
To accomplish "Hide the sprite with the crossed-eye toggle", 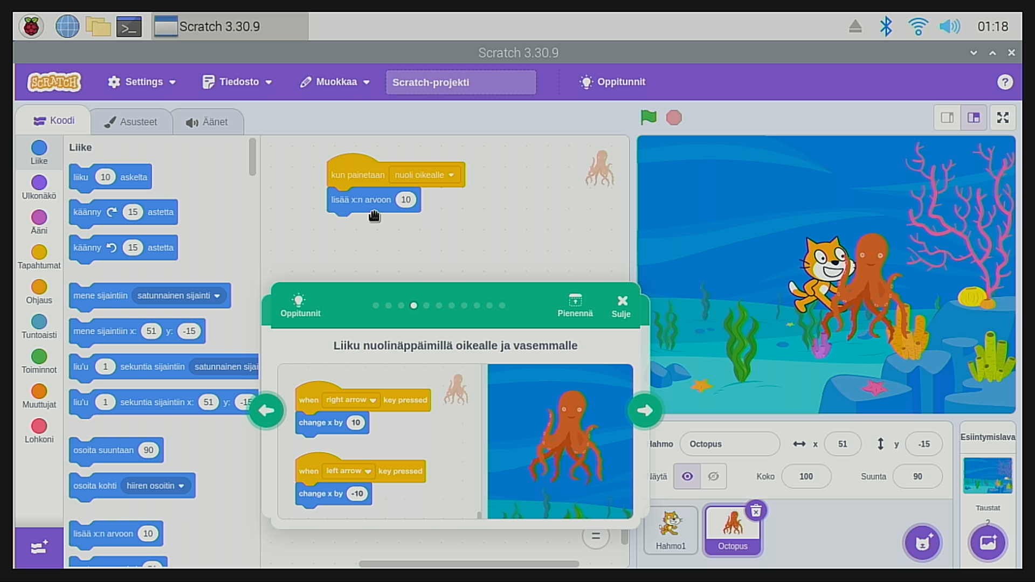I will pyautogui.click(x=713, y=476).
